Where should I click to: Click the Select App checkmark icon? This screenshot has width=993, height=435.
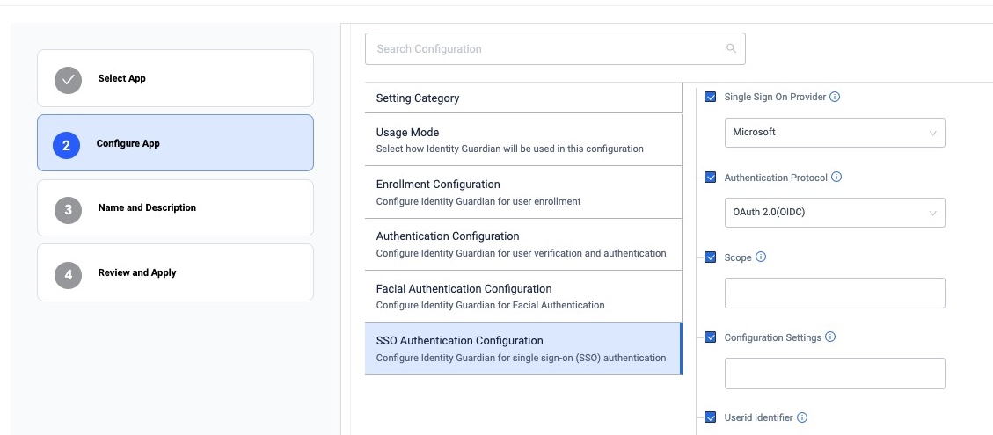tap(68, 79)
